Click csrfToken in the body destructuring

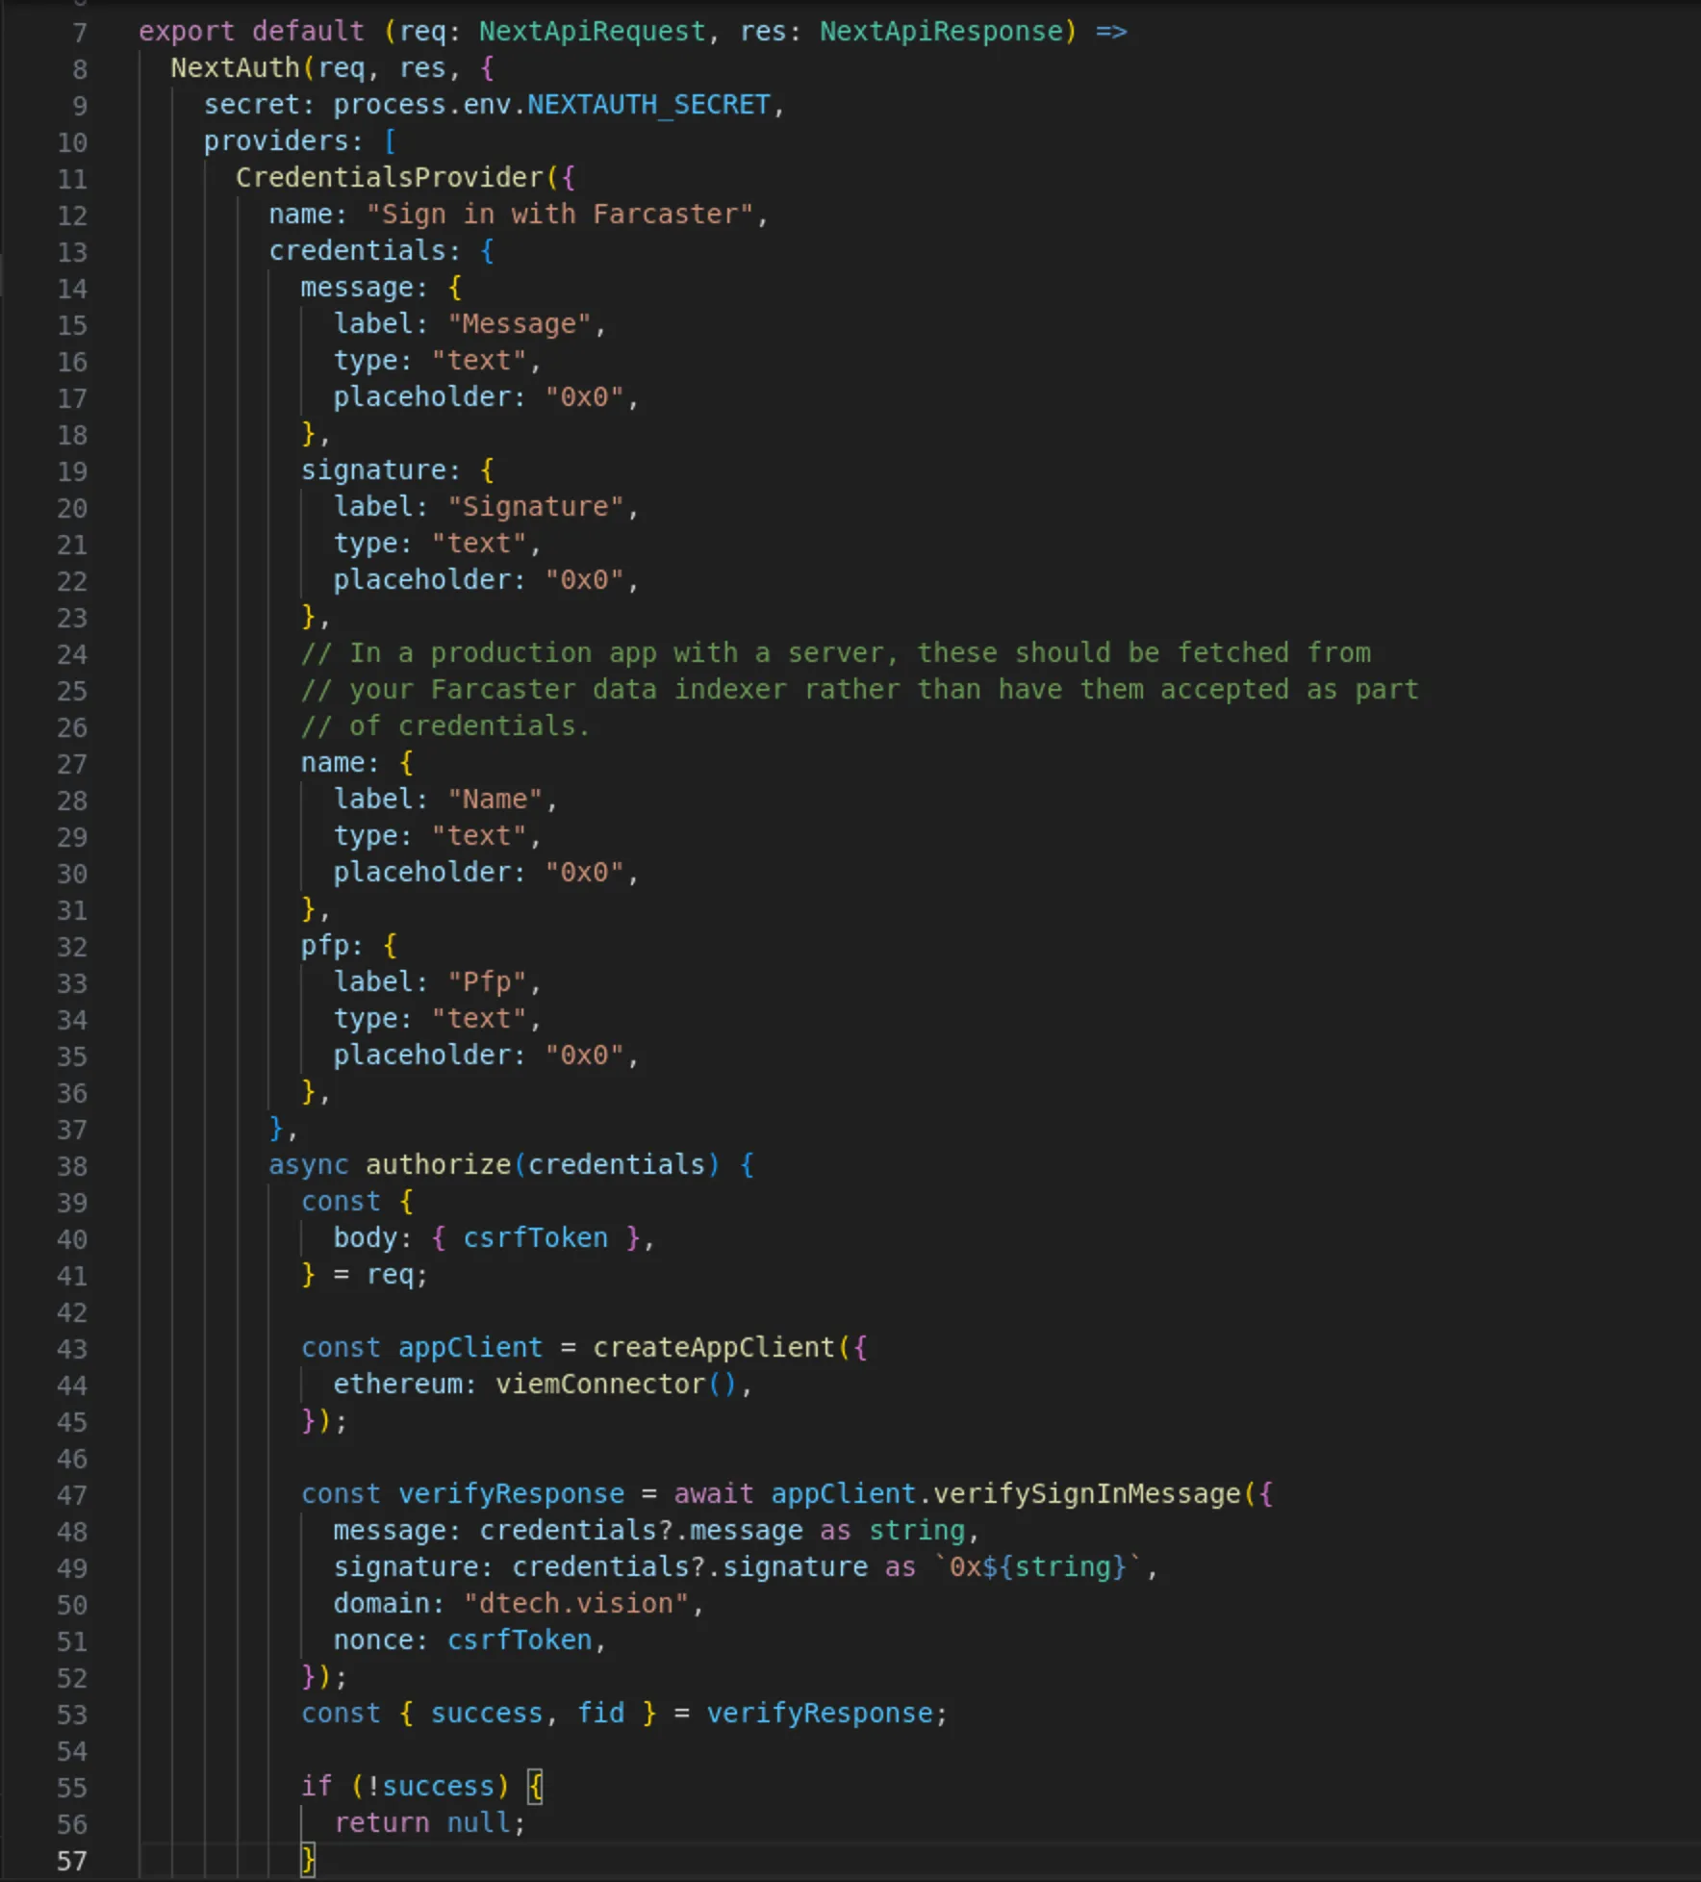pos(536,1238)
